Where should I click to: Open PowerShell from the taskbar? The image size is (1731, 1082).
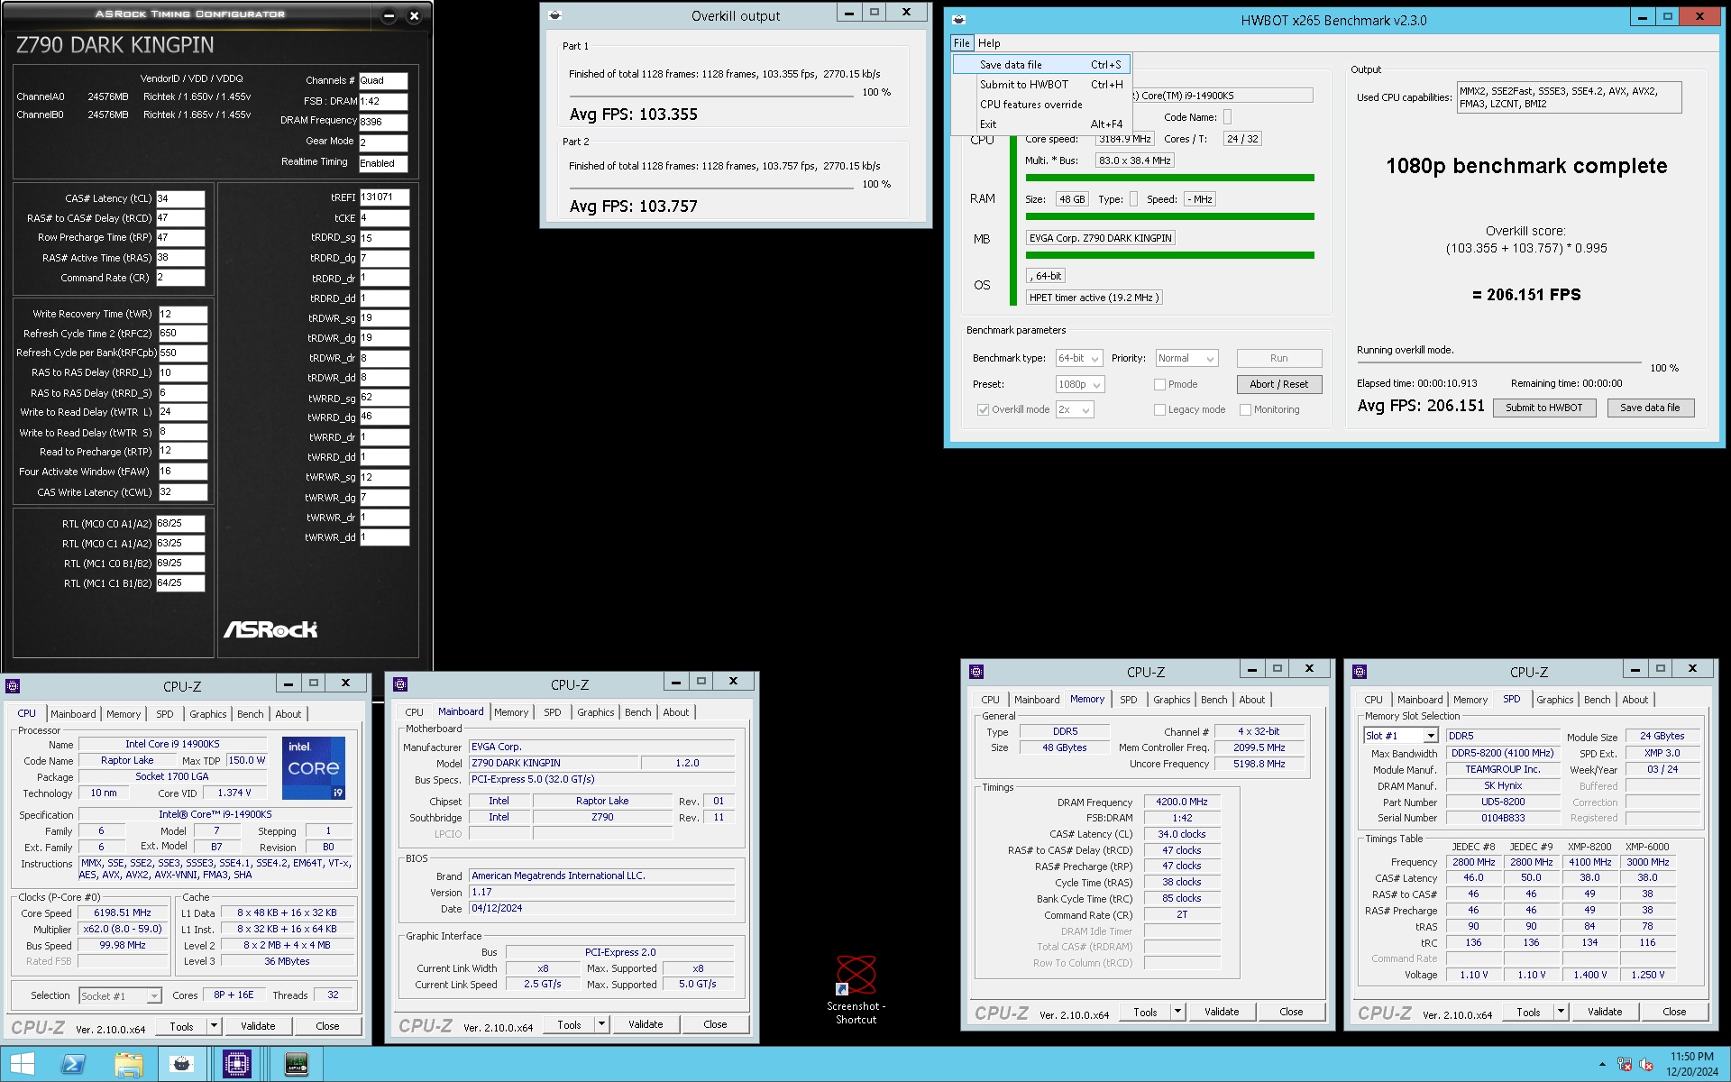click(x=72, y=1064)
